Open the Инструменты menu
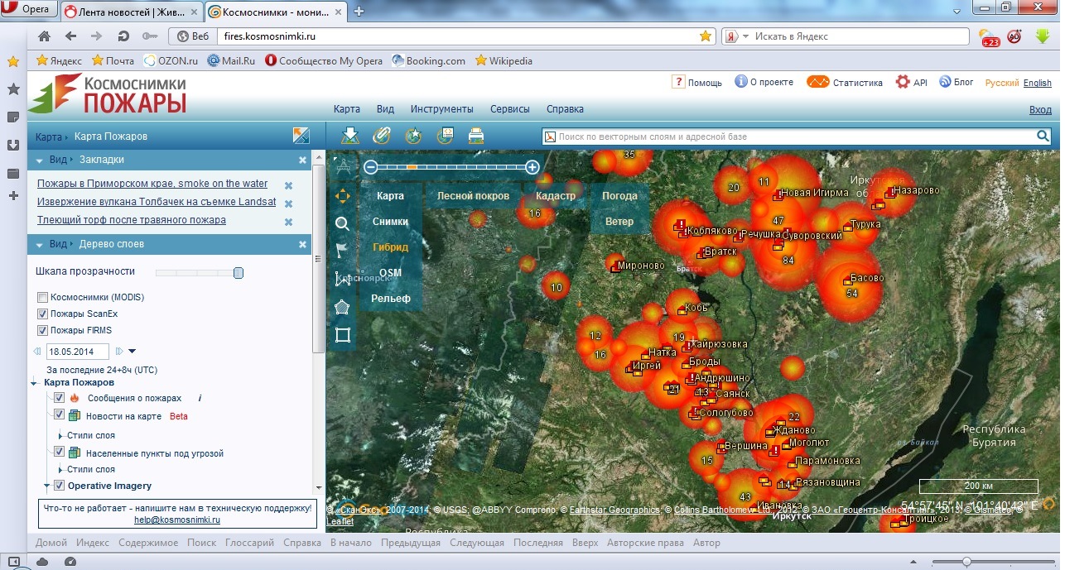The width and height of the screenshot is (1065, 570). pos(441,109)
